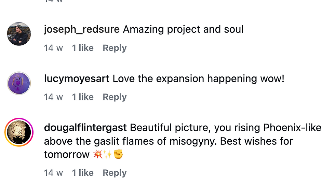The height and width of the screenshot is (184, 335).
Task: Show who liked joseph_redsure's comment
Action: (82, 48)
